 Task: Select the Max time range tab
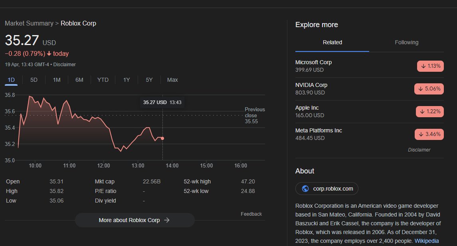[172, 80]
